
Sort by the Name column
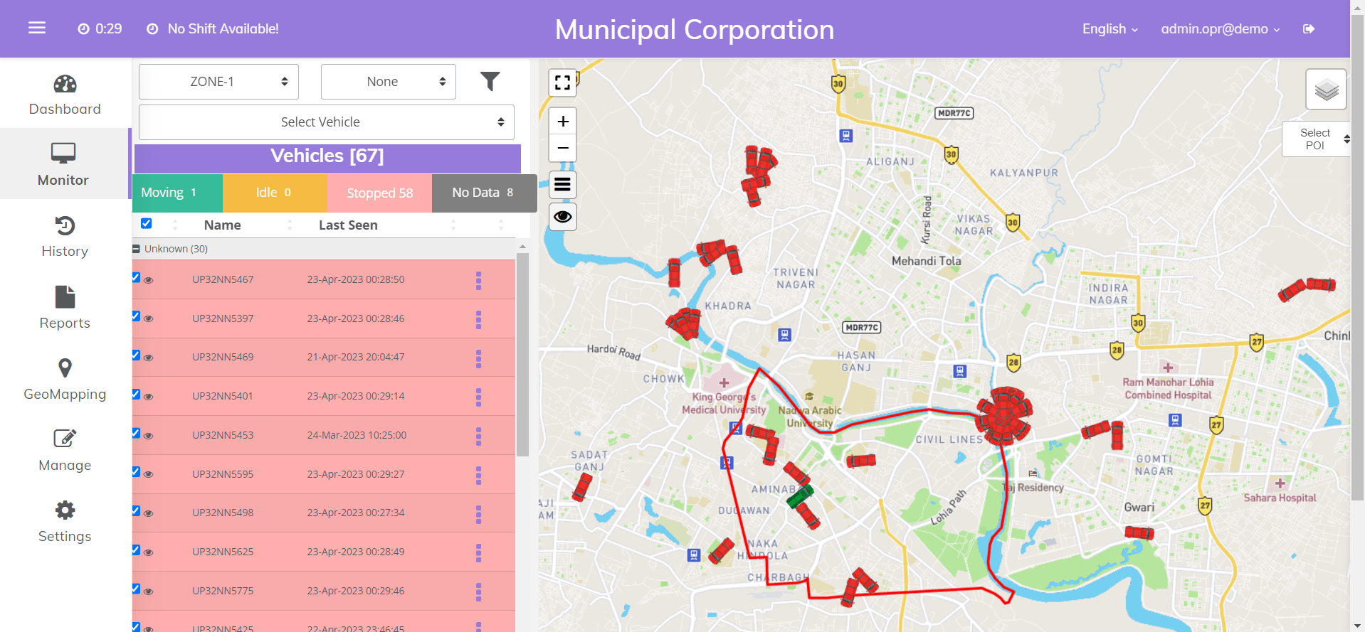tap(223, 225)
